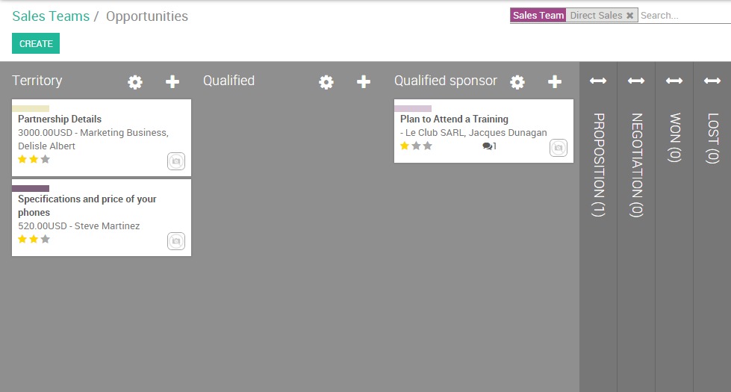Set third star on Partnership Details card
The height and width of the screenshot is (392, 731).
pos(46,159)
